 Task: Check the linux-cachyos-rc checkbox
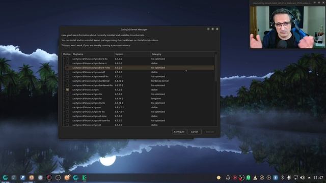(x=67, y=107)
